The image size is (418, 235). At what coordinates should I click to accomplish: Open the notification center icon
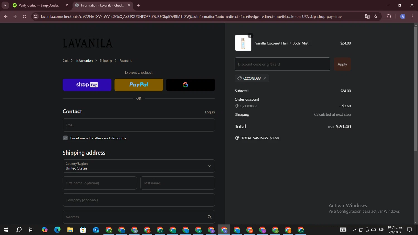pyautogui.click(x=410, y=230)
